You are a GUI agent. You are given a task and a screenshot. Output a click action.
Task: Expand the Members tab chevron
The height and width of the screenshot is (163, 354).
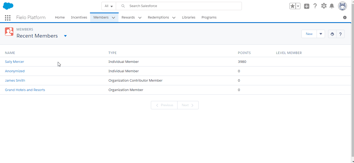tap(113, 18)
